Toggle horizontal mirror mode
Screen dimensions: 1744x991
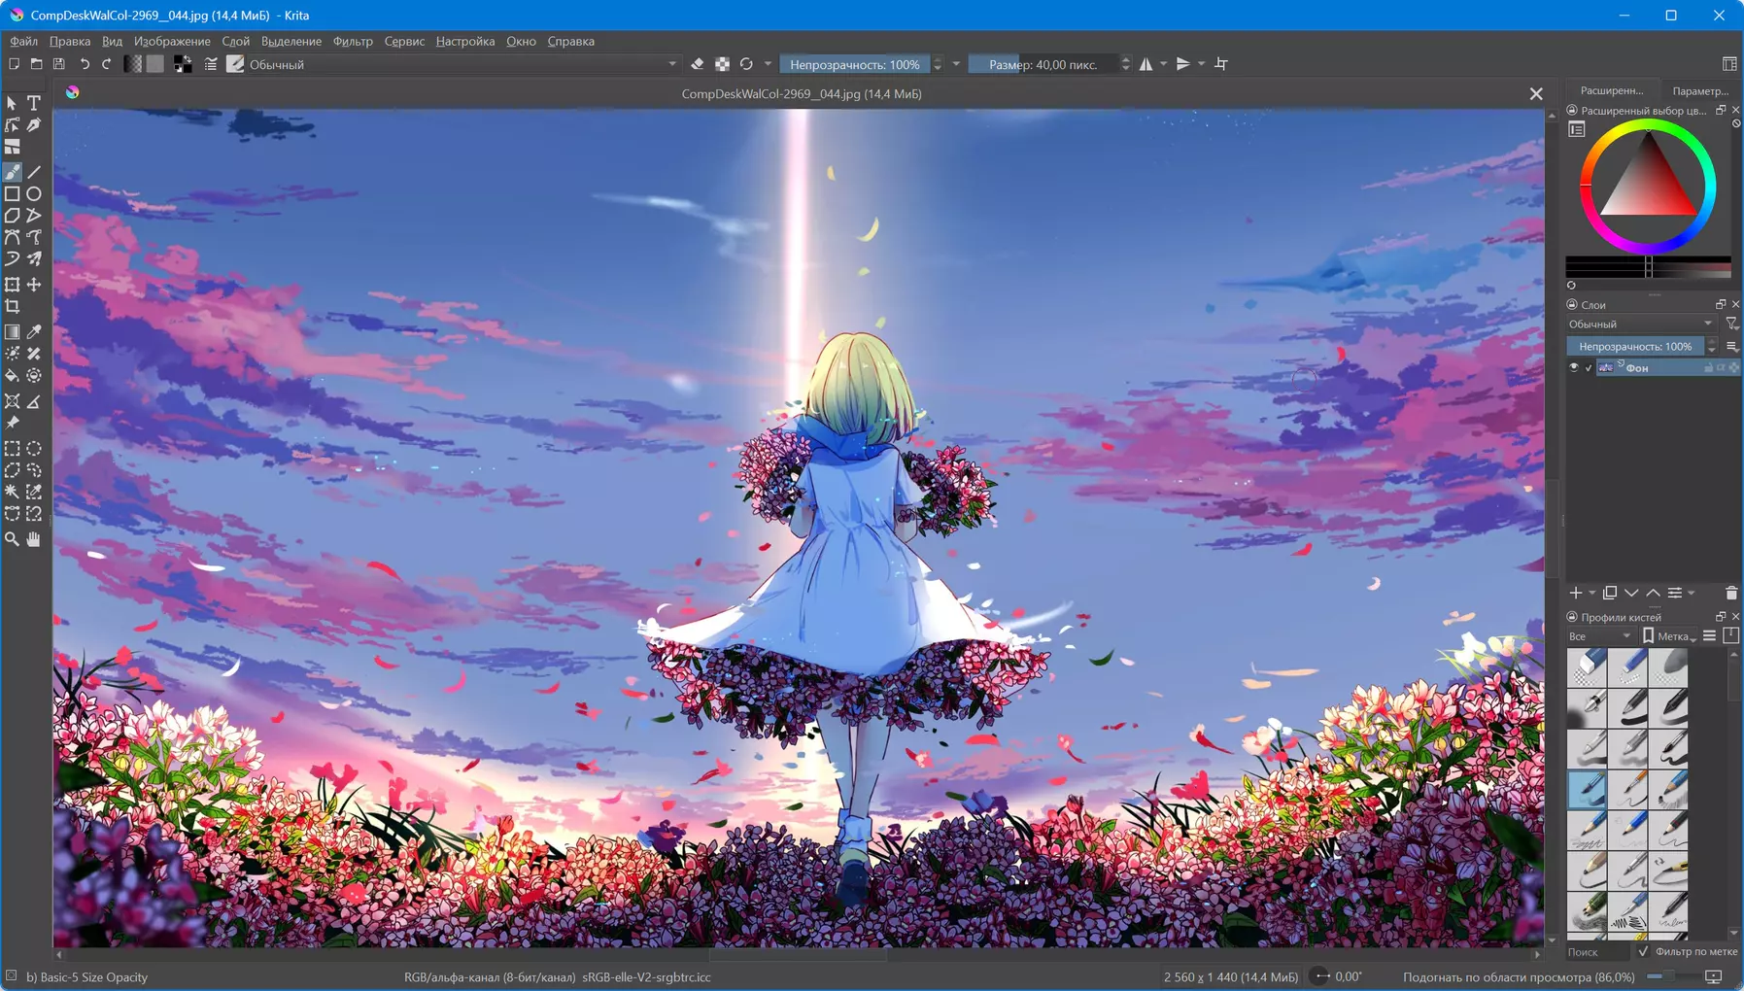point(1146,64)
